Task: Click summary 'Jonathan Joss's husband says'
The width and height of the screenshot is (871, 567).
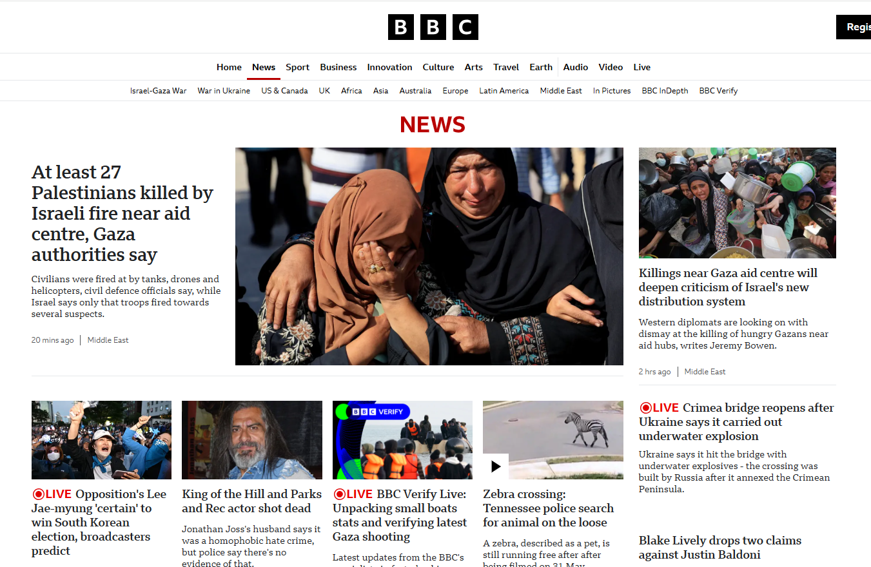Action: [251, 546]
